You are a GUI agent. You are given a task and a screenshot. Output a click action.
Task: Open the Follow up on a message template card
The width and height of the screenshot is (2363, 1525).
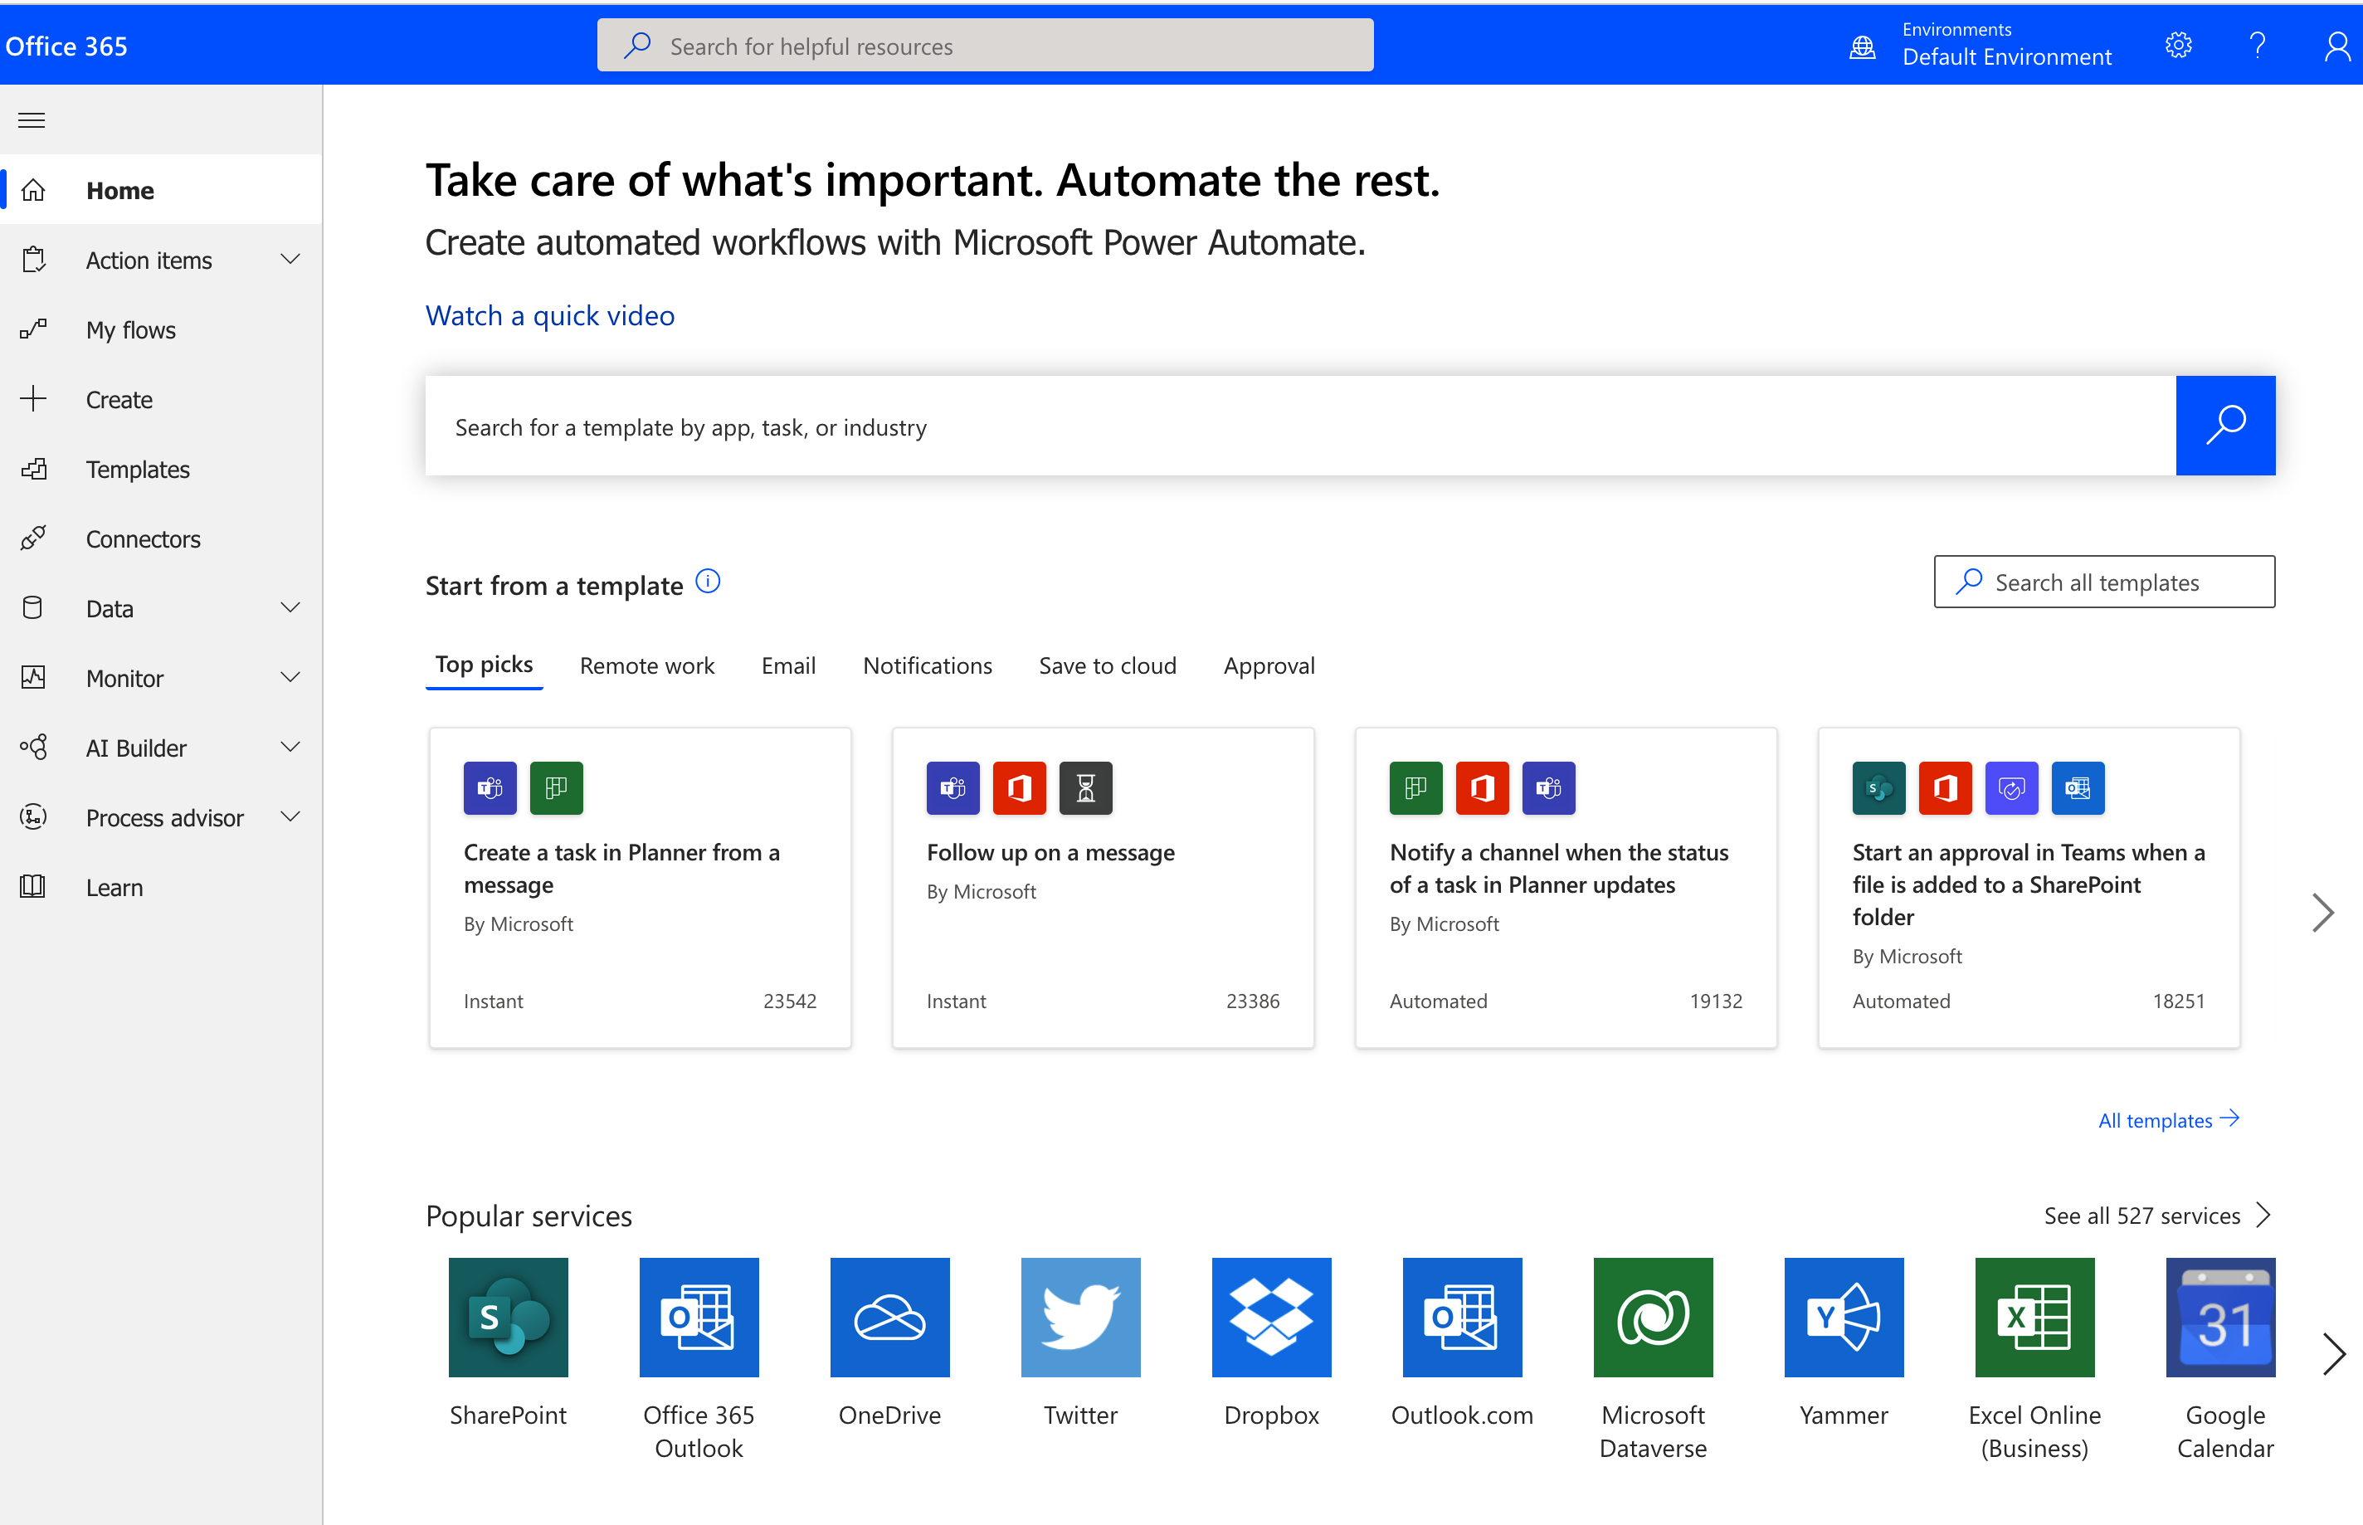[x=1102, y=887]
